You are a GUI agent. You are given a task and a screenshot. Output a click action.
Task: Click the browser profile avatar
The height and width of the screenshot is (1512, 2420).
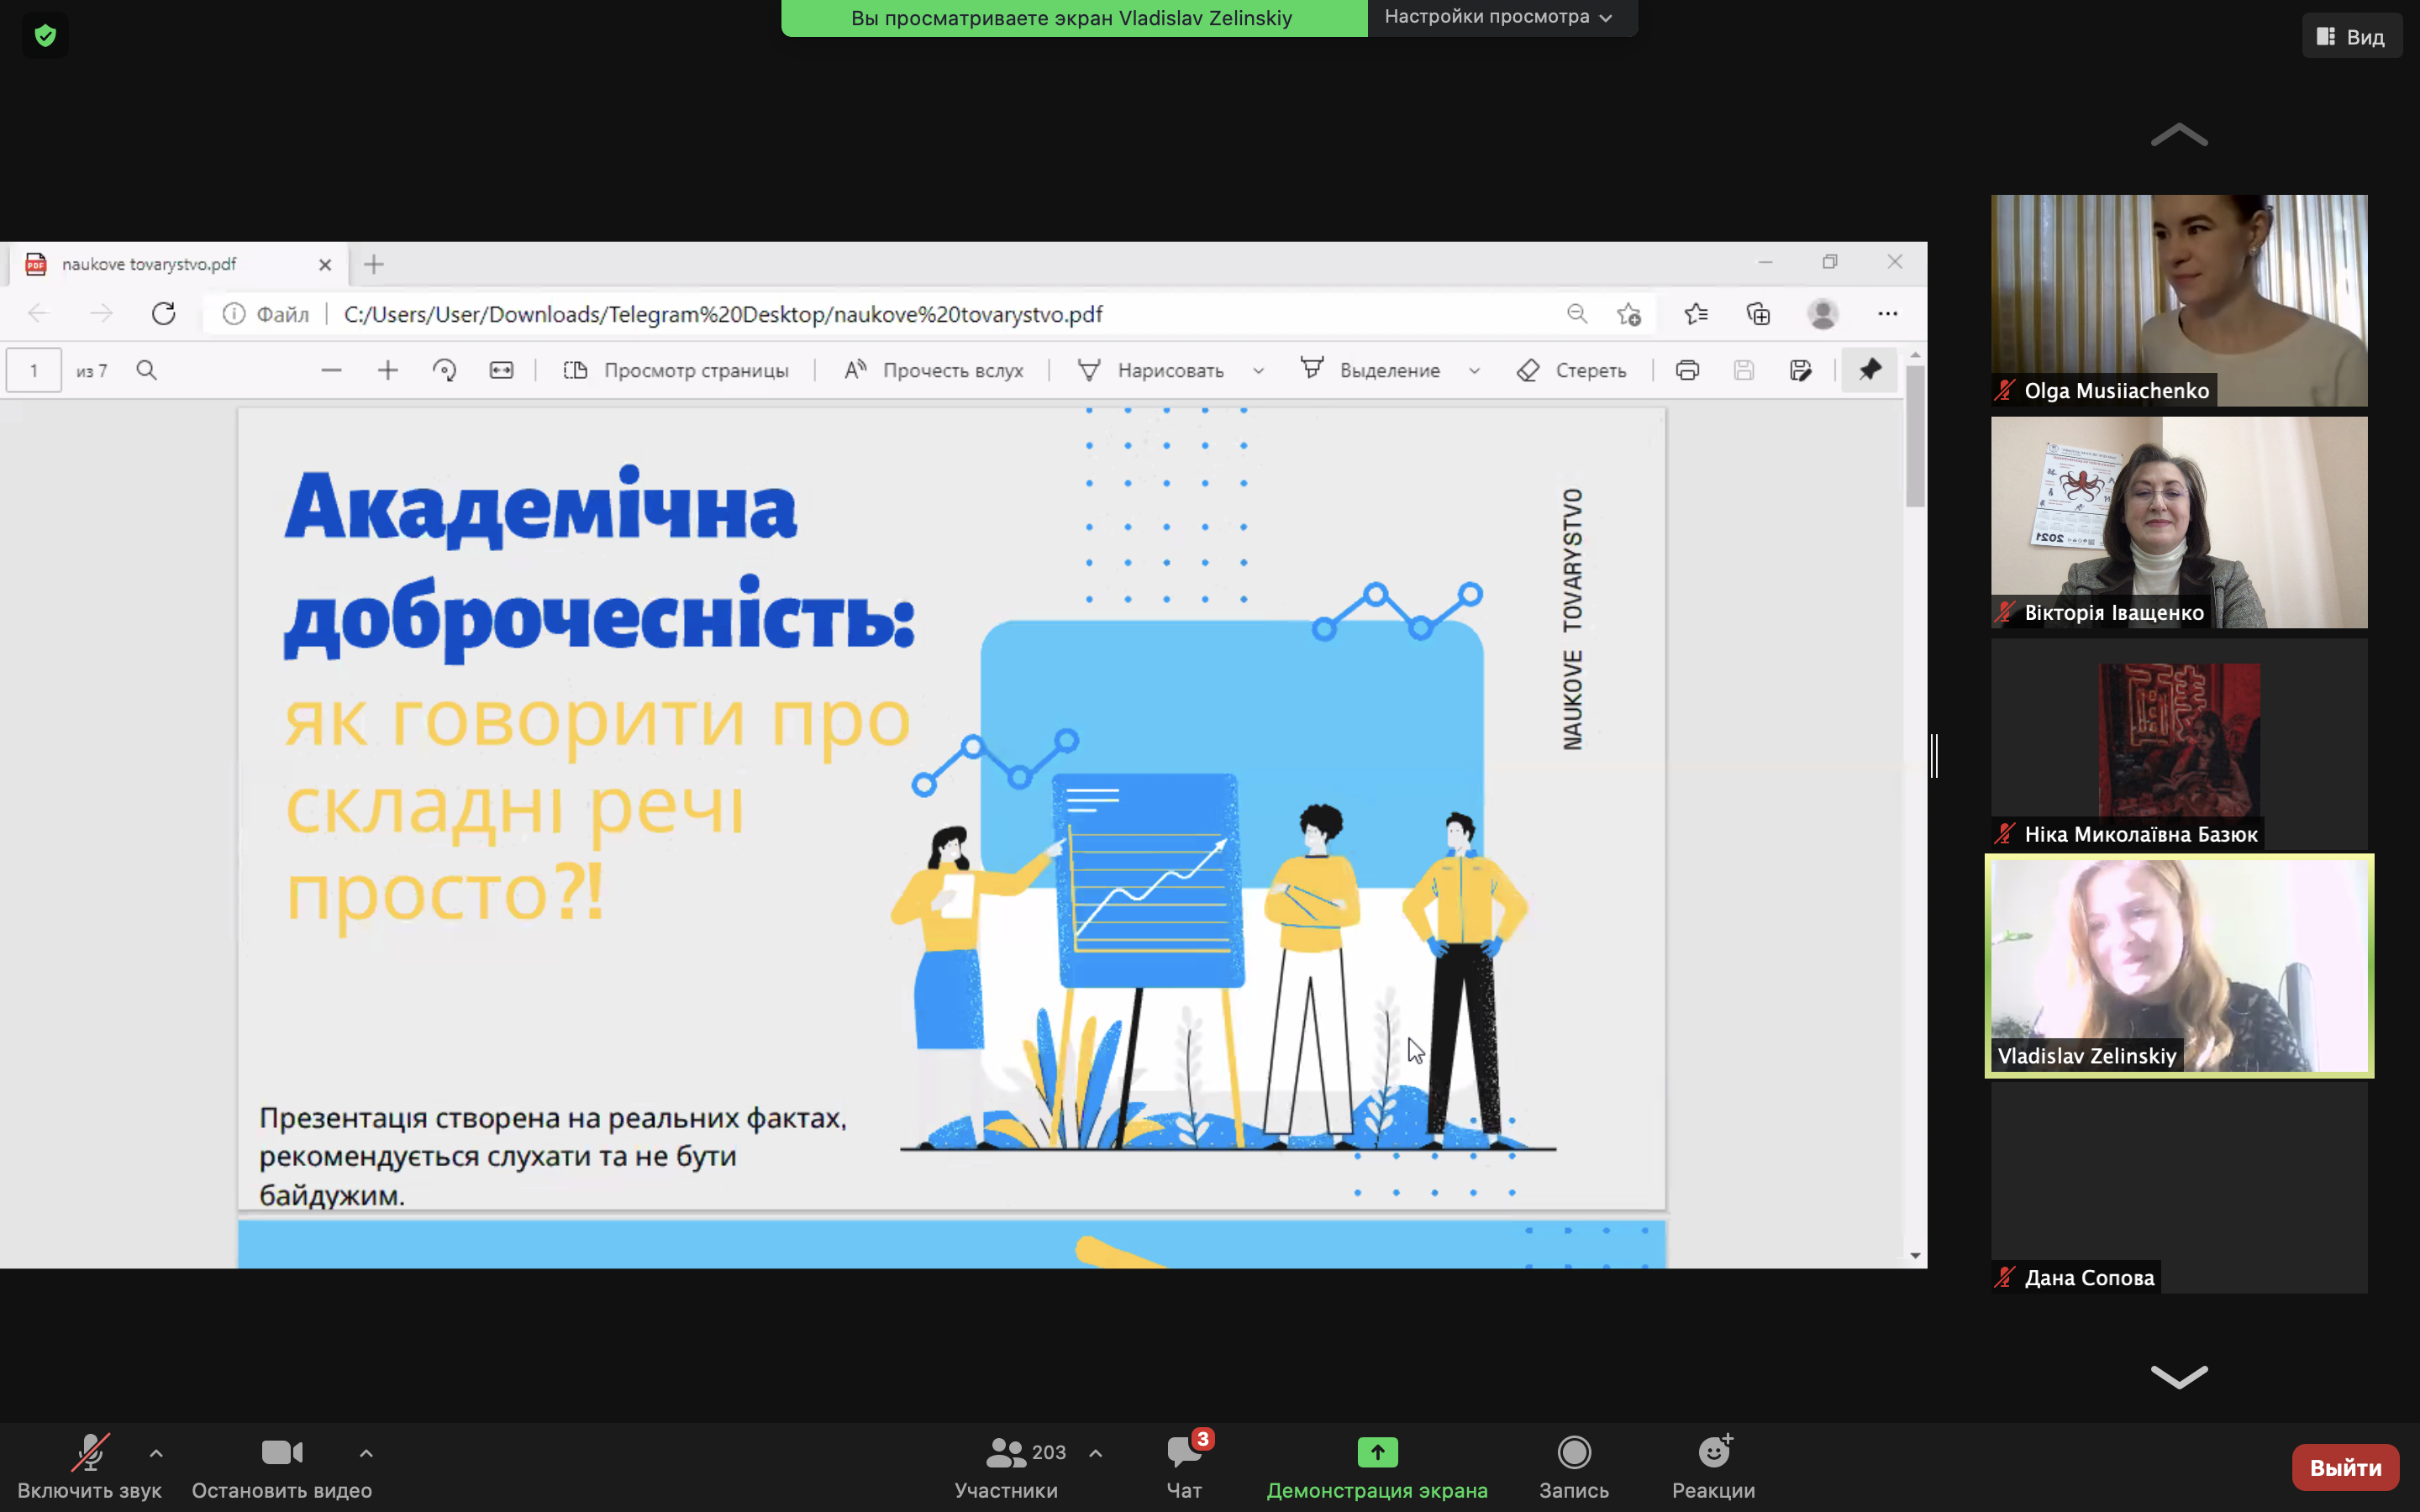(1823, 314)
